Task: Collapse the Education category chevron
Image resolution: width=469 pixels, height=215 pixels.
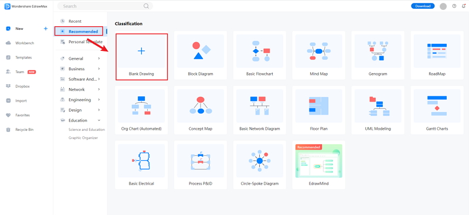Action: 99,120
